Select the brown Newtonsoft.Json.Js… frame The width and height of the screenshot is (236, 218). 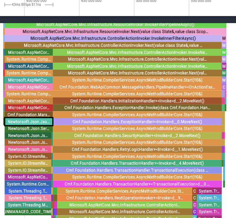pyautogui.click(x=28, y=142)
